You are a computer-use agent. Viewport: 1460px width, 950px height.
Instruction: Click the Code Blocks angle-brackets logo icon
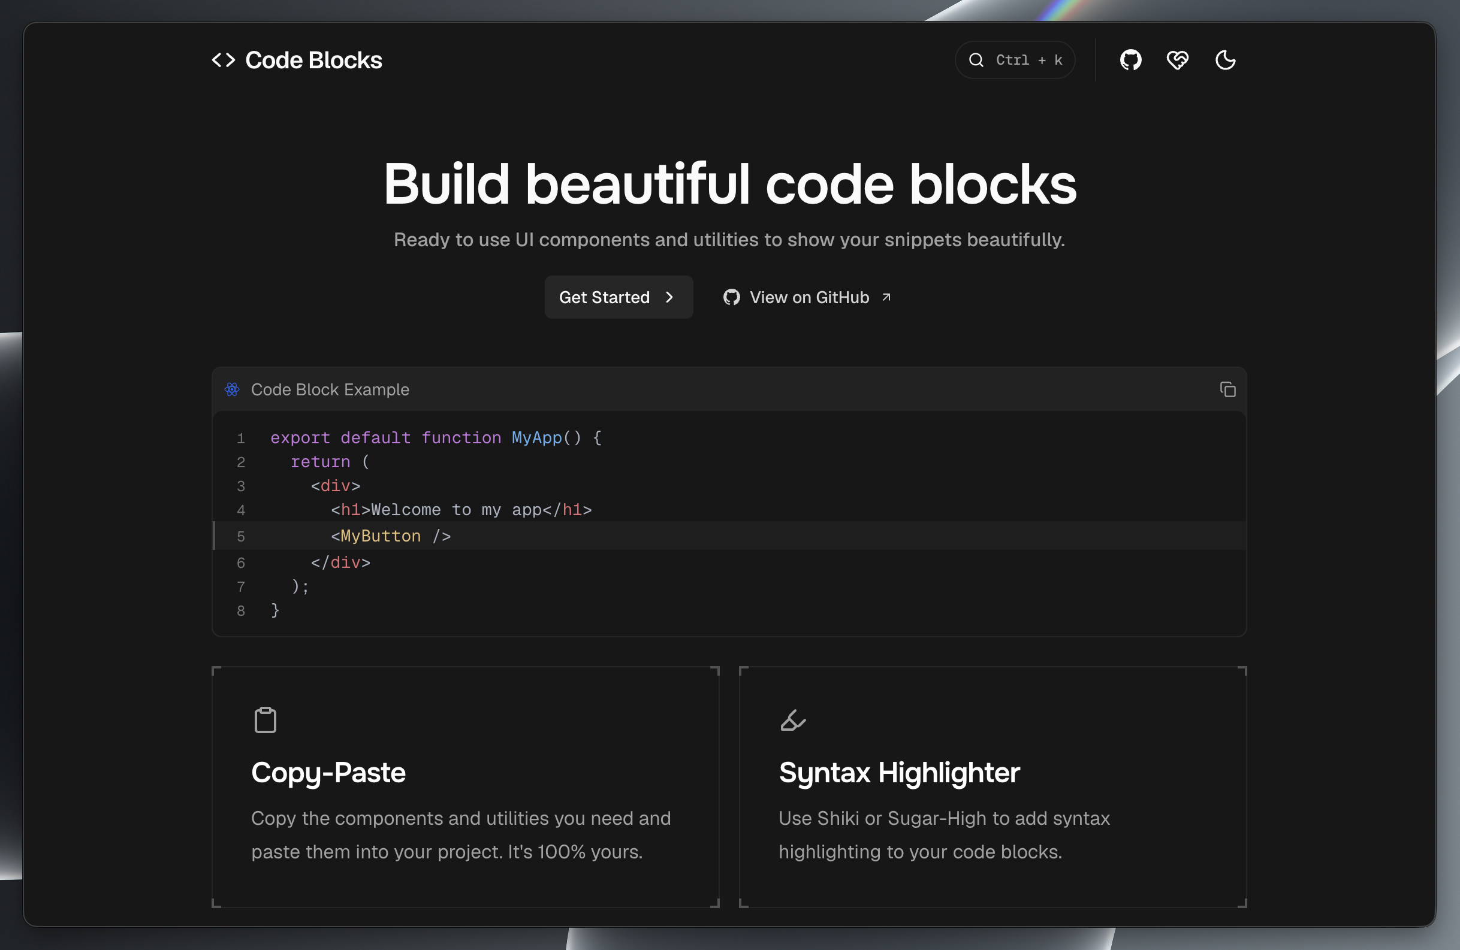[224, 59]
